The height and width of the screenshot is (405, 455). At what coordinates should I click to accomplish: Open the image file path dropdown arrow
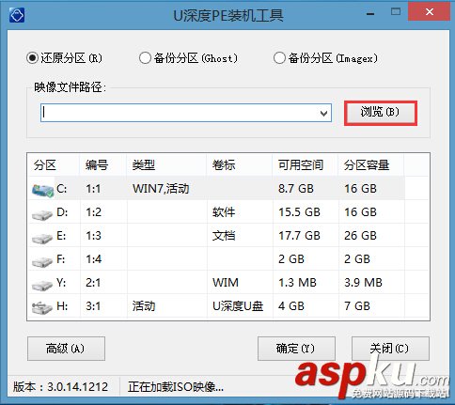[324, 113]
